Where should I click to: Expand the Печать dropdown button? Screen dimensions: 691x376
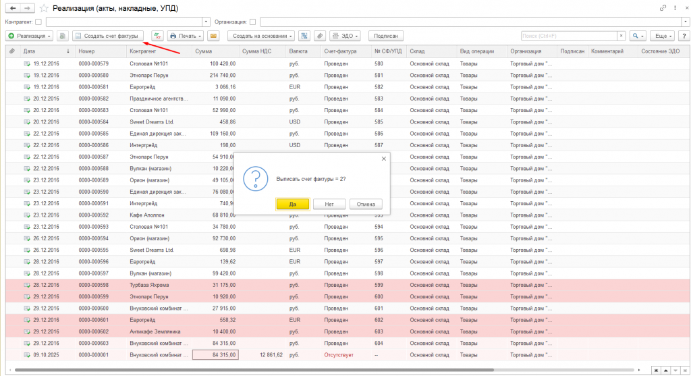(185, 36)
